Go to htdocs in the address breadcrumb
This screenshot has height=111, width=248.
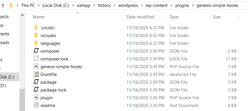[104, 6]
